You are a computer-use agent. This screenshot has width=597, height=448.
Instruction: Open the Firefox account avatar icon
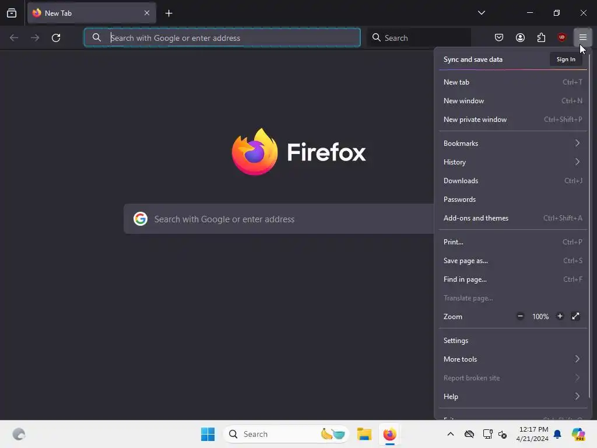tap(520, 37)
